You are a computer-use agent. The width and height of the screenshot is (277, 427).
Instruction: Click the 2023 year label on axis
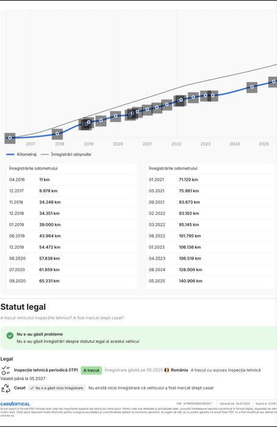coord(206,144)
